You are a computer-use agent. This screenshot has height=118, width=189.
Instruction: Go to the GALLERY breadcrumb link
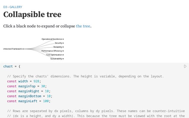[16, 7]
